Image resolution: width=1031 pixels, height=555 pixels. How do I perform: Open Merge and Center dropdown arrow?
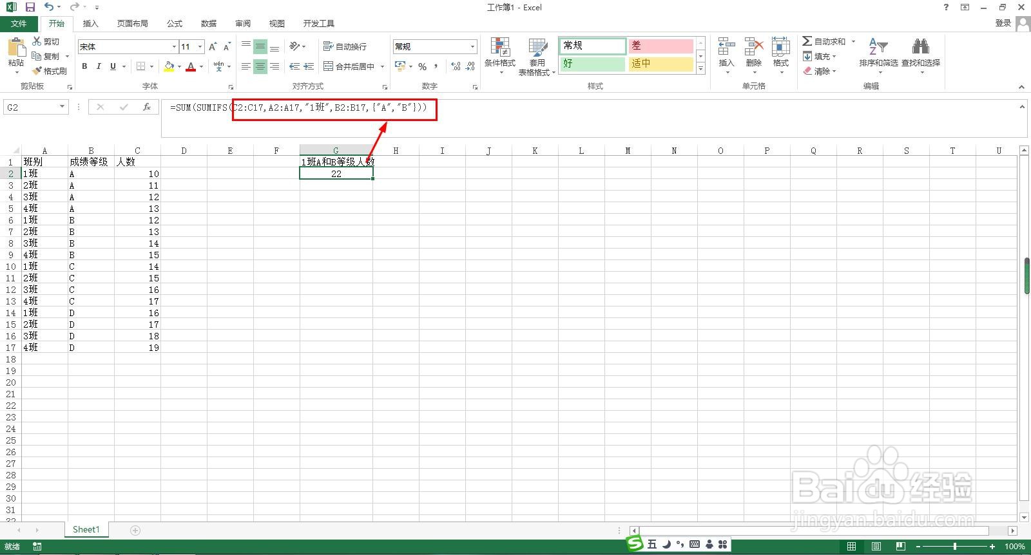click(x=382, y=66)
